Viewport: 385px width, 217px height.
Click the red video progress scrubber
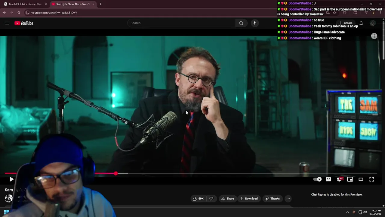click(x=116, y=173)
